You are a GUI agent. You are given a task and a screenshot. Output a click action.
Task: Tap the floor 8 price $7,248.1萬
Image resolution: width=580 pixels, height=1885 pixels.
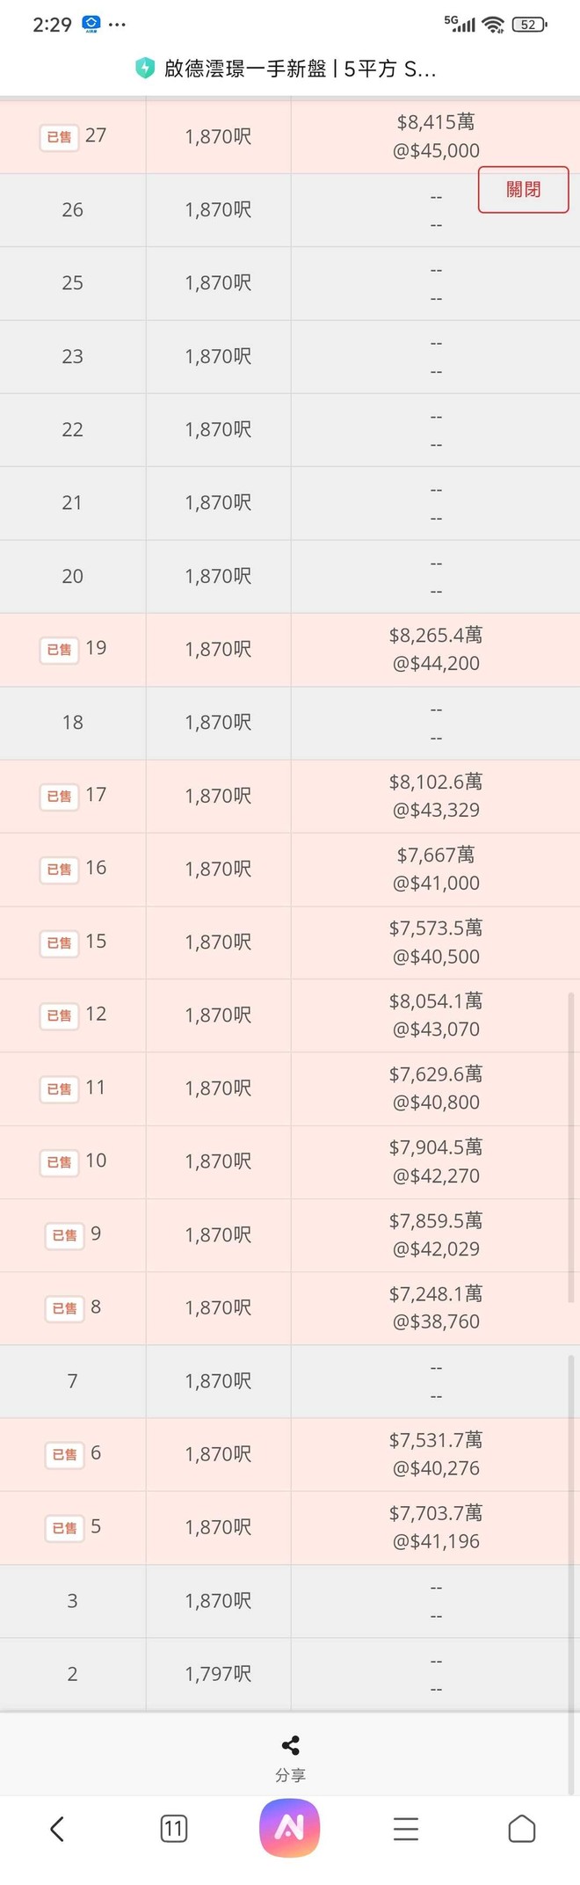pos(436,1293)
